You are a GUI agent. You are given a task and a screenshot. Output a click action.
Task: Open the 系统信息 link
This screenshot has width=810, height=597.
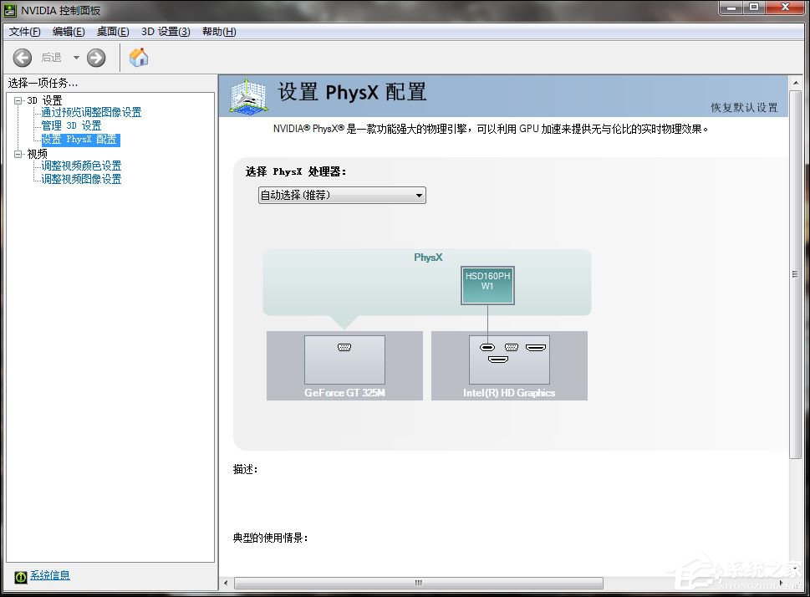(x=48, y=575)
